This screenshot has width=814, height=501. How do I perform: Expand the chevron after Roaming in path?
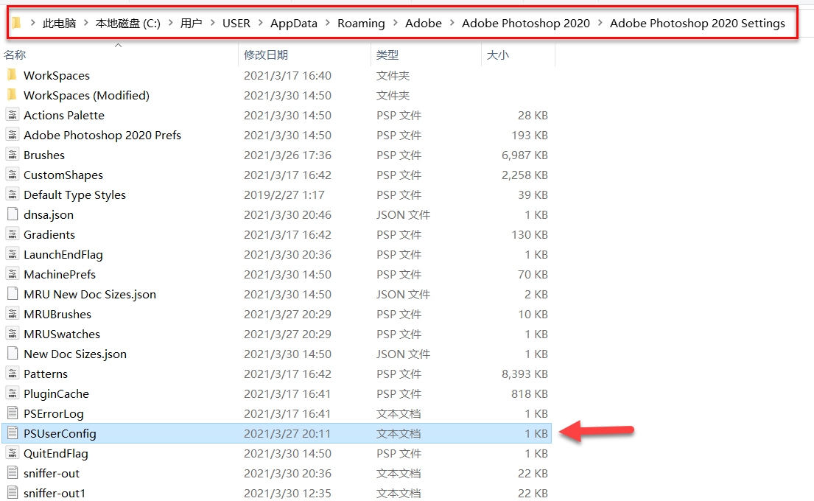click(395, 24)
